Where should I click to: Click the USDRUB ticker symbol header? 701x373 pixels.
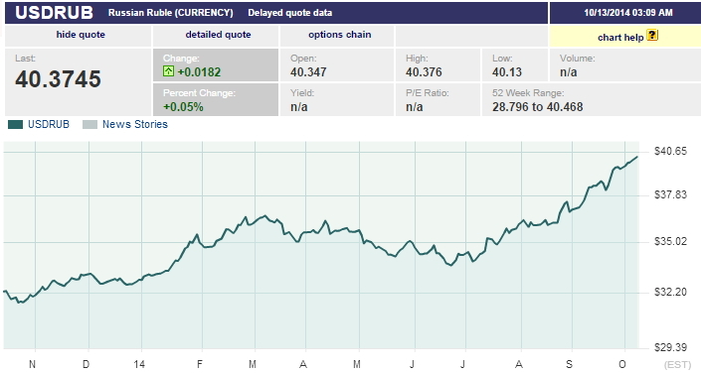55,13
